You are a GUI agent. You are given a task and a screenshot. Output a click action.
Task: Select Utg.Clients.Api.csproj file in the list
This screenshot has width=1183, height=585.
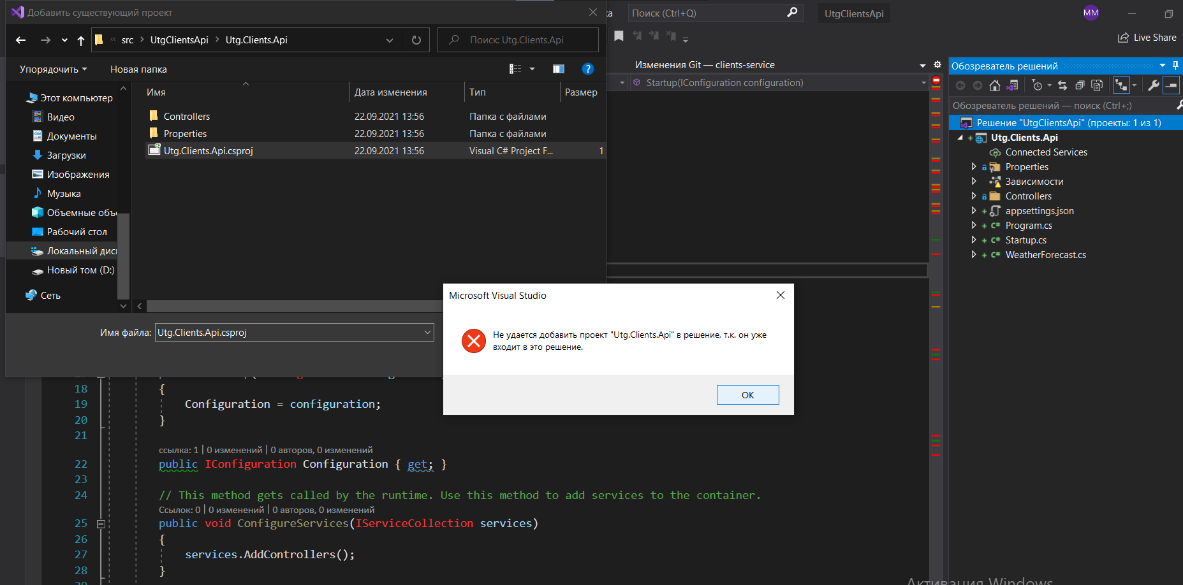pos(208,151)
